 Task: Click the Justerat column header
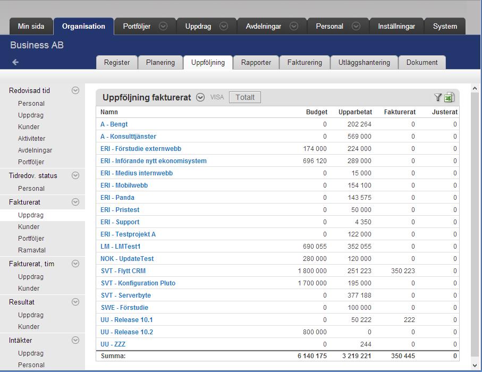(x=445, y=112)
